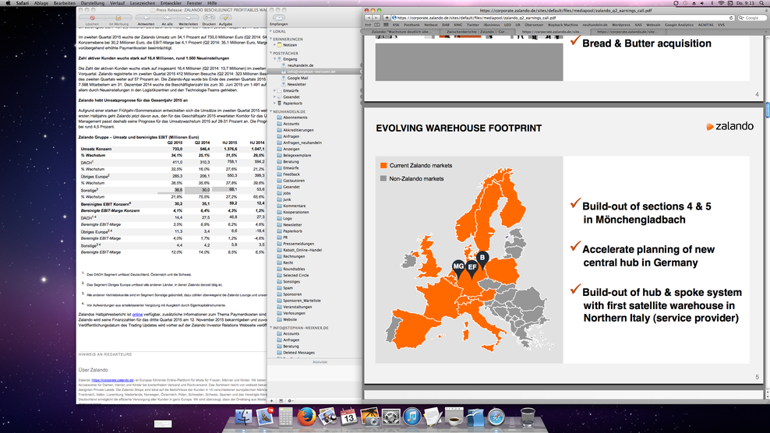This screenshot has width=770, height=433.
Task: Open the Ablage menu in menu bar
Action: click(41, 3)
